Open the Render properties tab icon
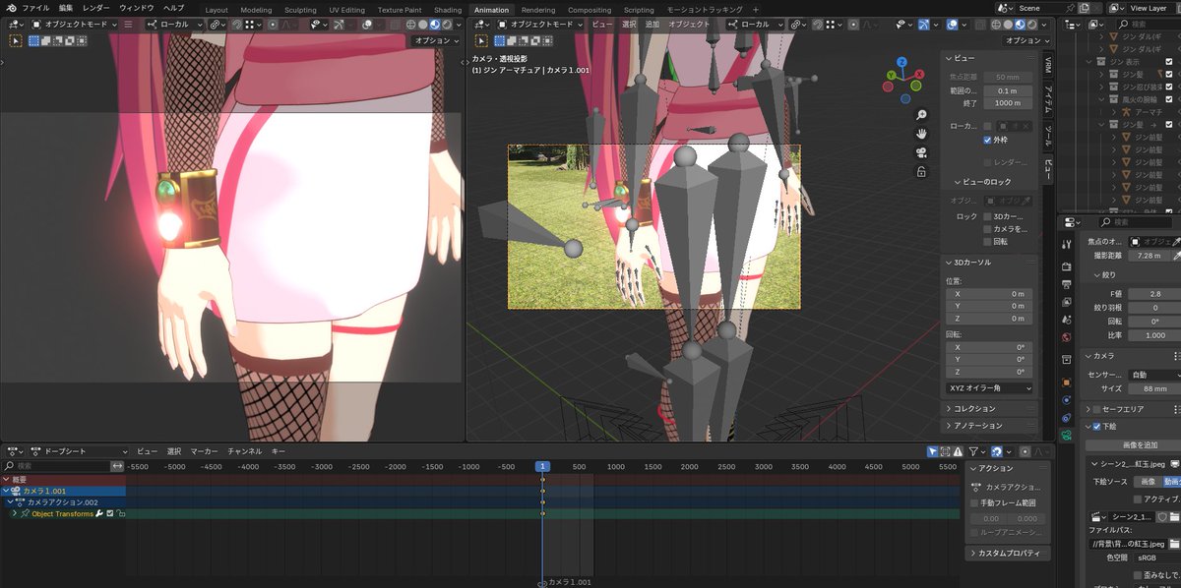This screenshot has width=1181, height=588. click(1067, 265)
